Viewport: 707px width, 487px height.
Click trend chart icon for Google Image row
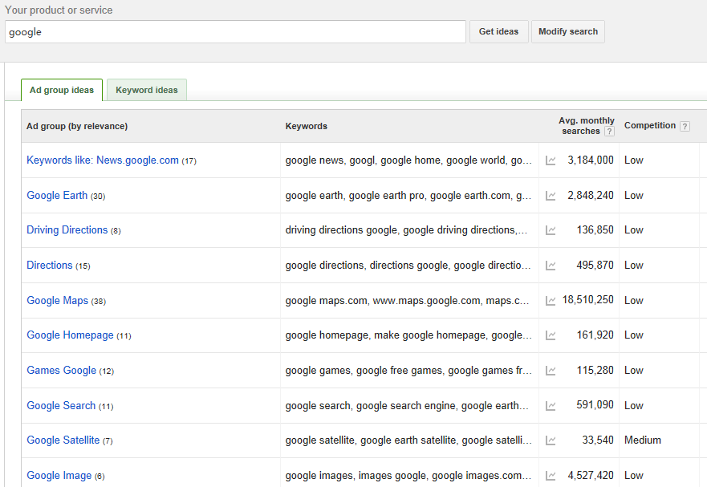click(551, 476)
